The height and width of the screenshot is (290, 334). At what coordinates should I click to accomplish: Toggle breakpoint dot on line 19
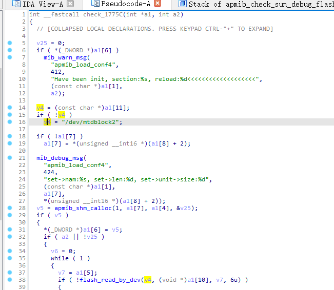pyautogui.click(x=10, y=143)
